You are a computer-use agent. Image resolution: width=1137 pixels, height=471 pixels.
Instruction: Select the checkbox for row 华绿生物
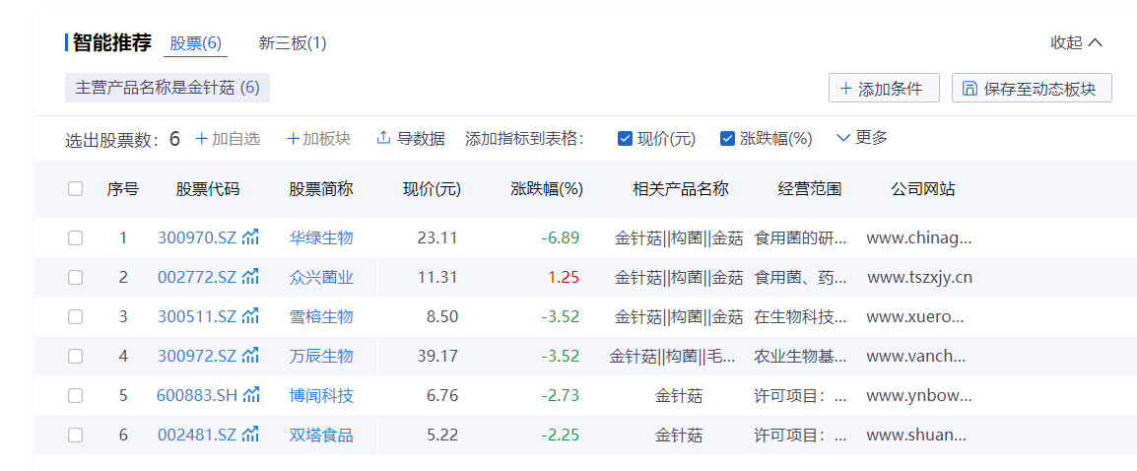(x=76, y=237)
